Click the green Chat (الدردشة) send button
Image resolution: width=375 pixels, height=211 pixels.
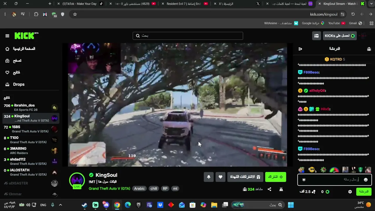tap(364, 192)
